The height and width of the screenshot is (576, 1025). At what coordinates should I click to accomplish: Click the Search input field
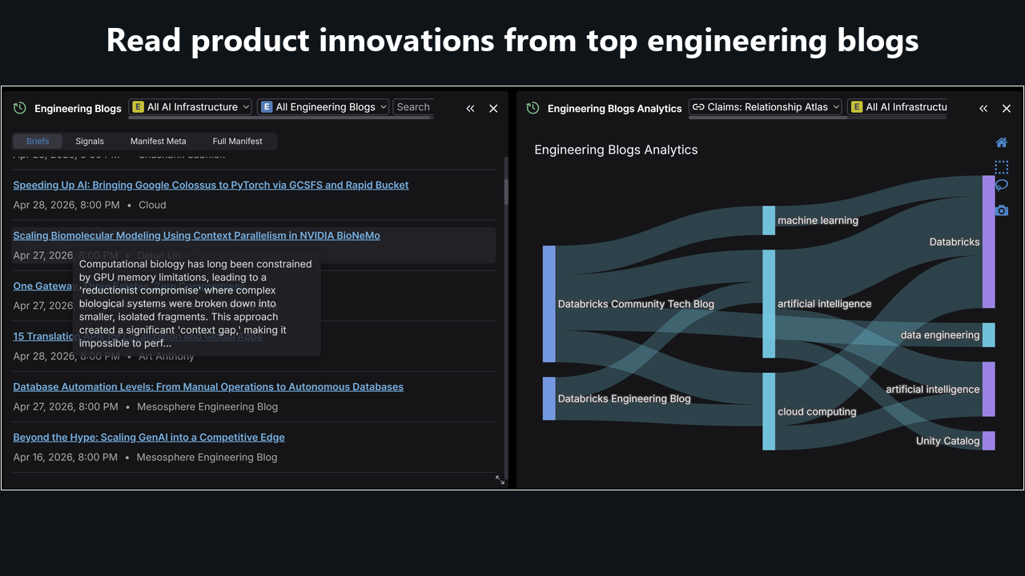tap(413, 107)
